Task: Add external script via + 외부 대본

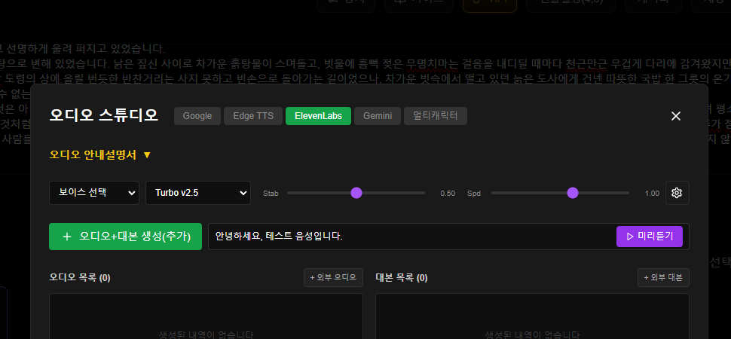Action: [x=663, y=277]
